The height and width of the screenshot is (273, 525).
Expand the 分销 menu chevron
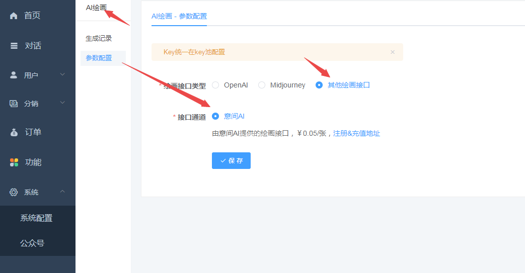(x=62, y=103)
